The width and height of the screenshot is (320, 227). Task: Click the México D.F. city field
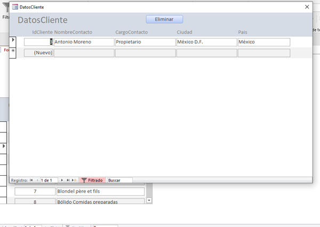(x=207, y=42)
